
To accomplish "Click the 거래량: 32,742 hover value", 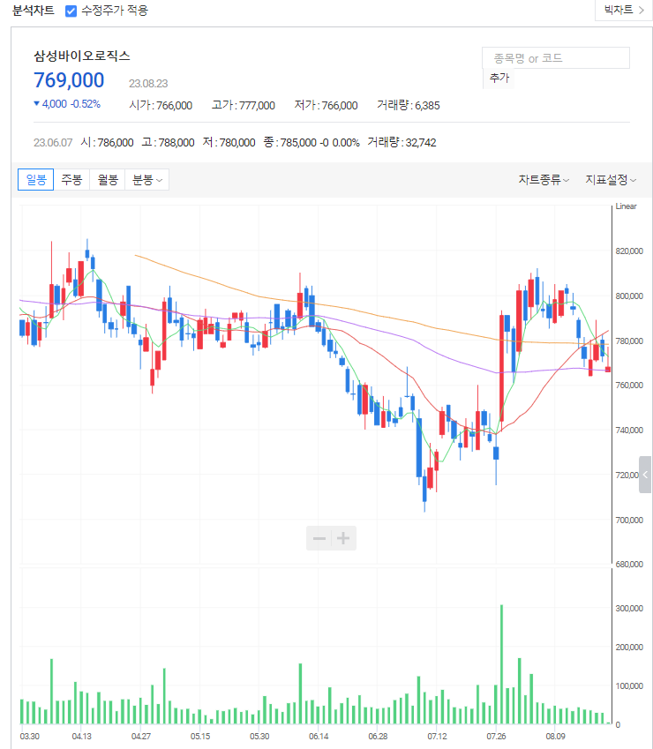I will [x=402, y=143].
